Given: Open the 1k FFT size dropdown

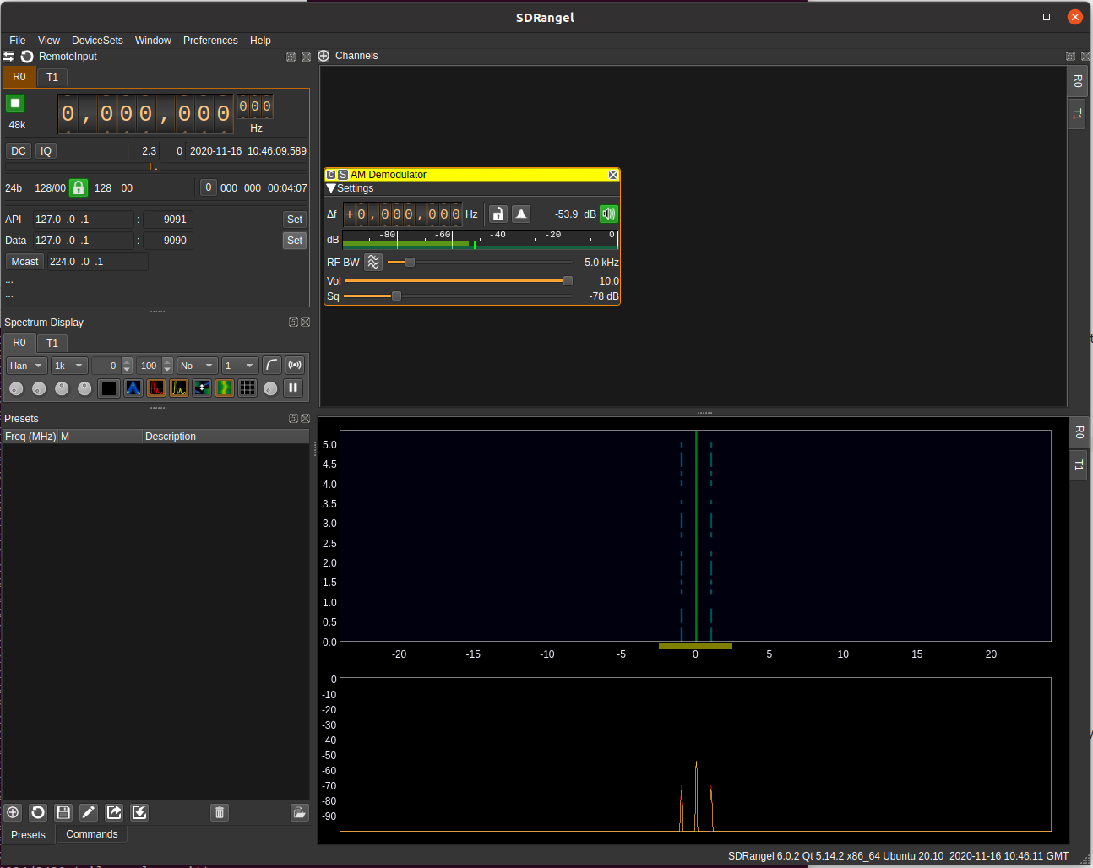Looking at the screenshot, I should pyautogui.click(x=68, y=366).
